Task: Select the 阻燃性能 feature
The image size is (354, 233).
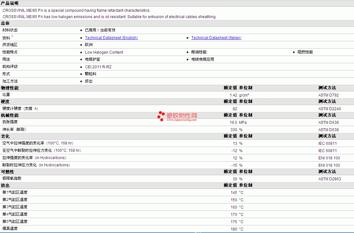Action: point(305,52)
